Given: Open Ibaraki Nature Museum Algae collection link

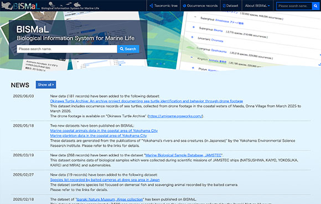Looking at the screenshot, I should (x=110, y=199).
